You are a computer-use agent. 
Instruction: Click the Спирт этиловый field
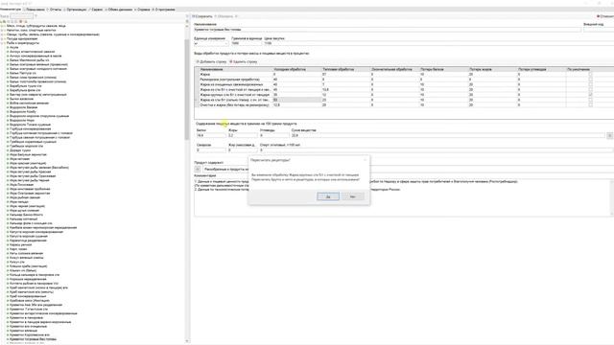click(437, 149)
